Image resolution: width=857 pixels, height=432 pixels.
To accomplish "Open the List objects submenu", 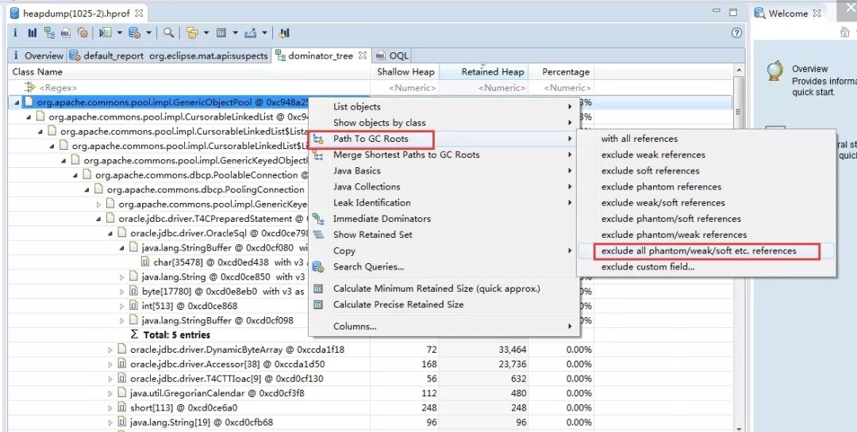I will 444,107.
